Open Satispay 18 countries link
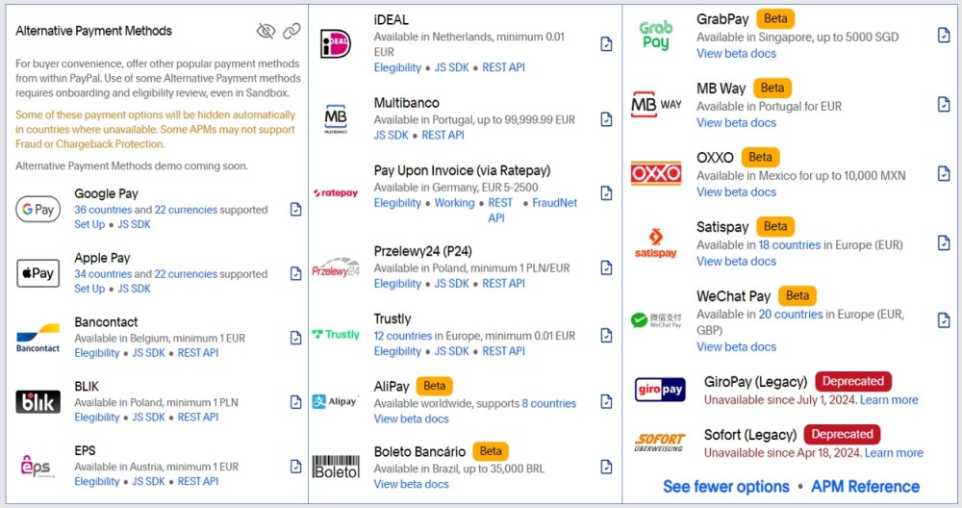 point(789,244)
